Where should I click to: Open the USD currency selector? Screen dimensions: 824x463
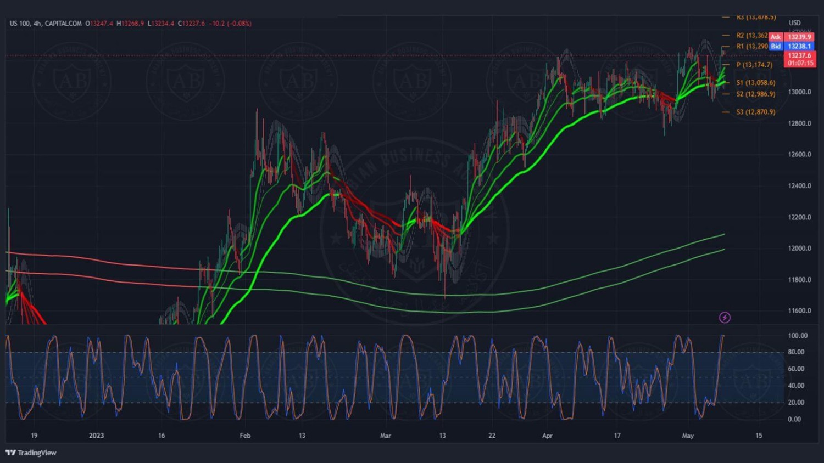[x=794, y=23]
